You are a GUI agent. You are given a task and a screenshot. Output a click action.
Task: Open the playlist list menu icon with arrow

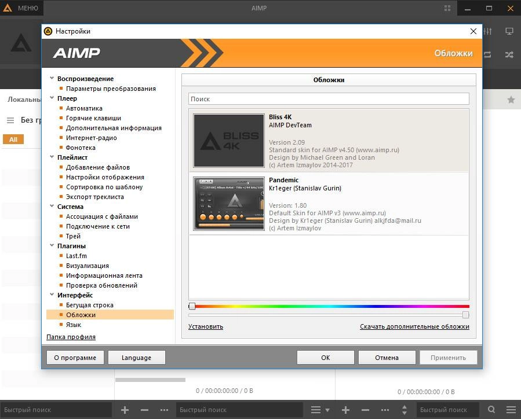(320, 410)
